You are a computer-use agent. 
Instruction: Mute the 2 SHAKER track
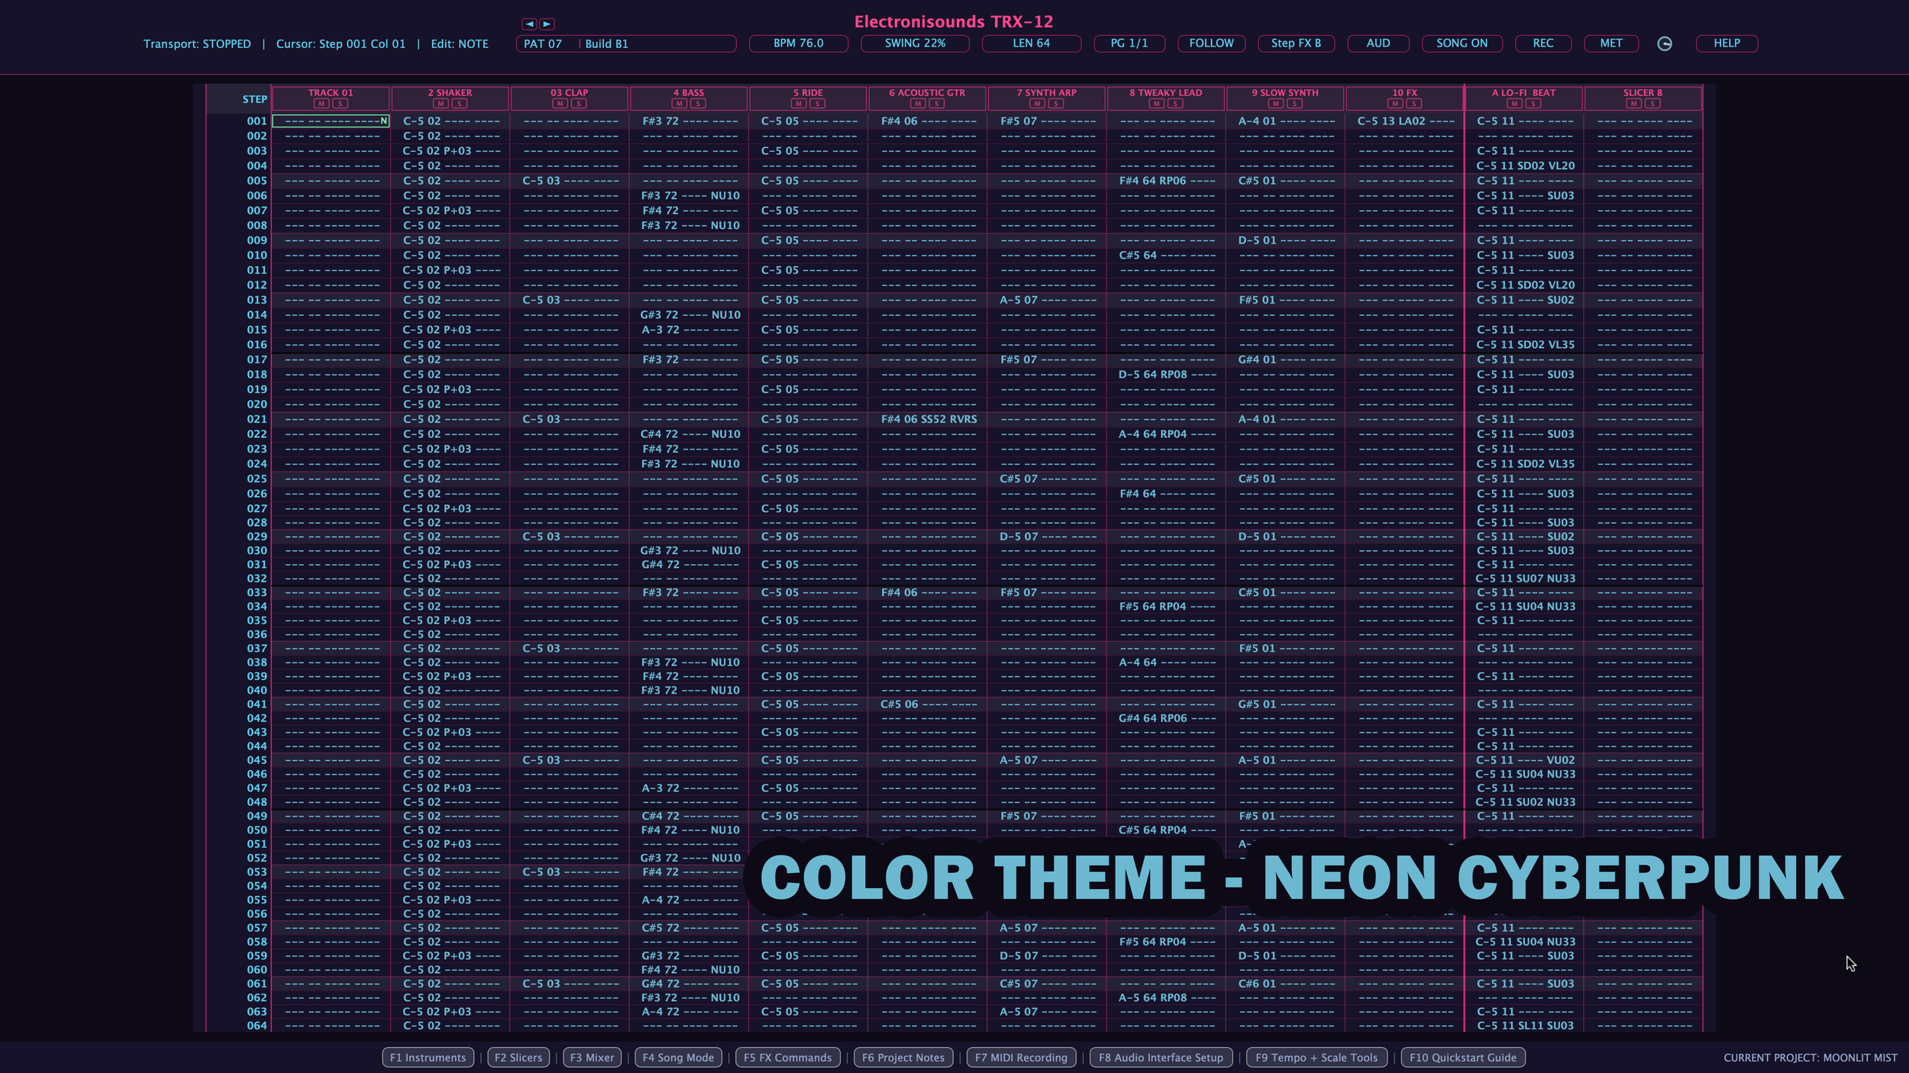tap(441, 104)
